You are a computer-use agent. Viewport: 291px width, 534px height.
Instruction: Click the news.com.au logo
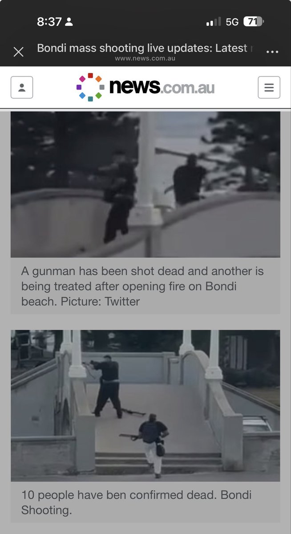pyautogui.click(x=145, y=87)
